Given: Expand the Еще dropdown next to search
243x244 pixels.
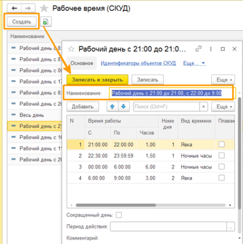Looking at the screenshot, I should (223, 106).
